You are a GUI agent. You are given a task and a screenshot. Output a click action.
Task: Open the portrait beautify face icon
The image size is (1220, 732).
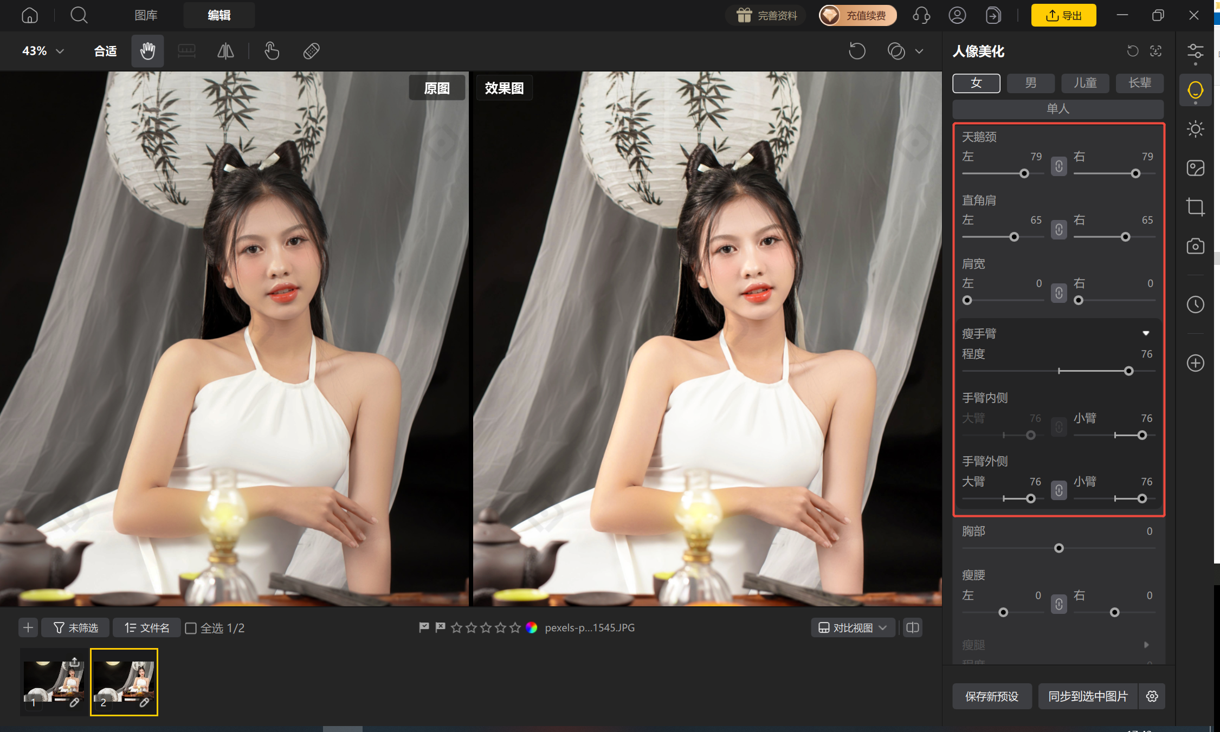click(x=1195, y=90)
